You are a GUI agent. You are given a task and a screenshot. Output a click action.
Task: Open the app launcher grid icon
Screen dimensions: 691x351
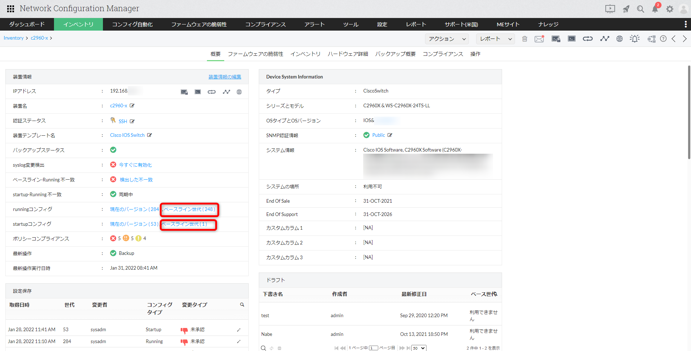point(10,9)
